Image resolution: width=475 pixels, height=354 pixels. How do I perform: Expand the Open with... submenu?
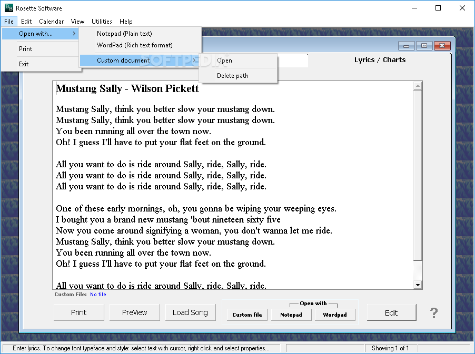point(41,34)
